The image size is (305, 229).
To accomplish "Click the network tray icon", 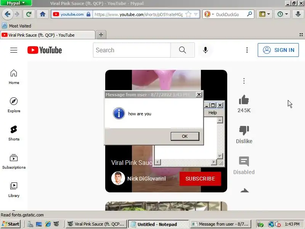I will [271, 224].
